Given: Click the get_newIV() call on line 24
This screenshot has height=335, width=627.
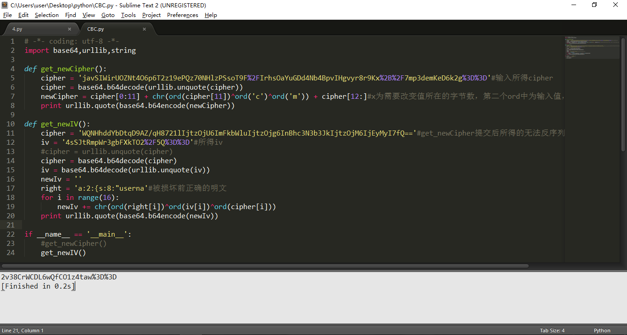Looking at the screenshot, I should pos(63,253).
